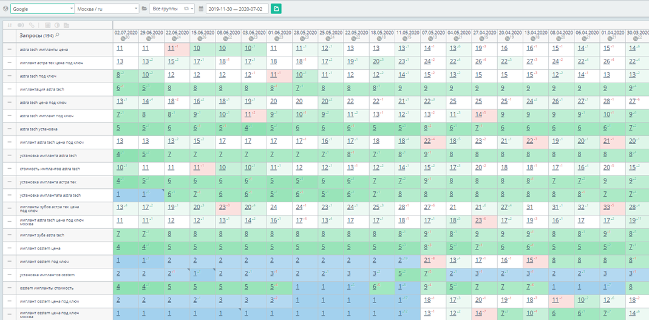
Task: Click the percent icon under 22.06.2020
Action: [x=175, y=38]
